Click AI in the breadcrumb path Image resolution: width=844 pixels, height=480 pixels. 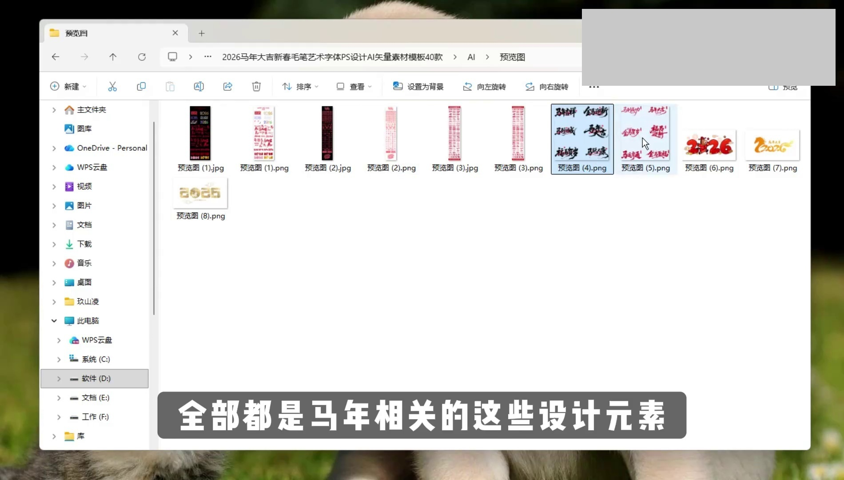point(471,57)
